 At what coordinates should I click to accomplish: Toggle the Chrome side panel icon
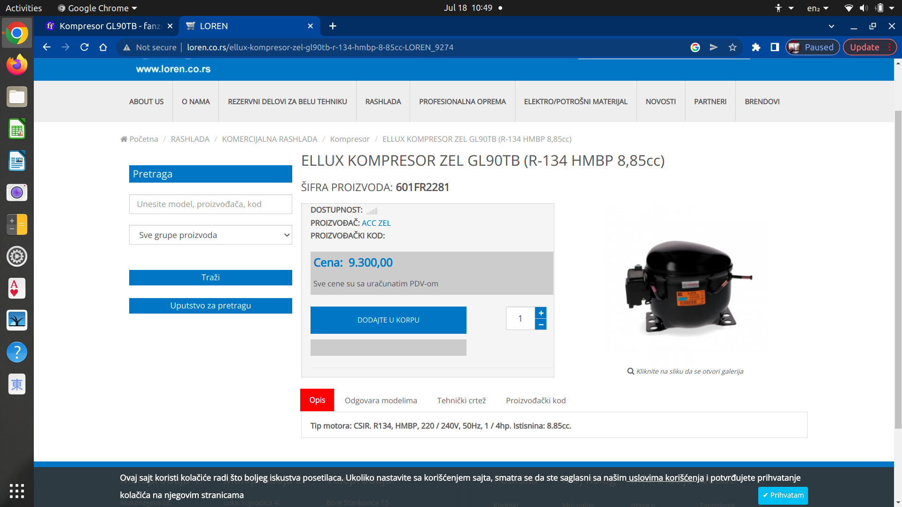(x=775, y=47)
